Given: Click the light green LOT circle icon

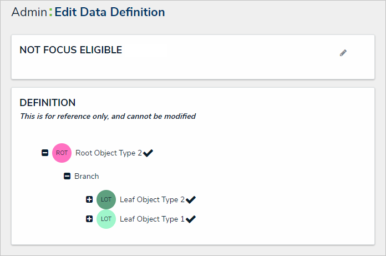Looking at the screenshot, I should point(106,219).
